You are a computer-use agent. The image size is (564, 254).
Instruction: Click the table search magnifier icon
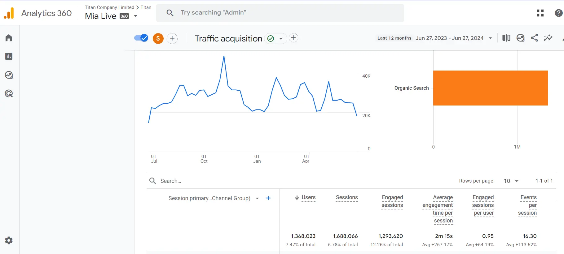[x=152, y=181]
